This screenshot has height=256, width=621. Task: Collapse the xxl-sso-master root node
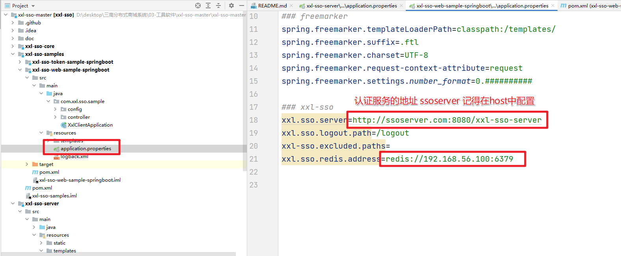pyautogui.click(x=6, y=15)
